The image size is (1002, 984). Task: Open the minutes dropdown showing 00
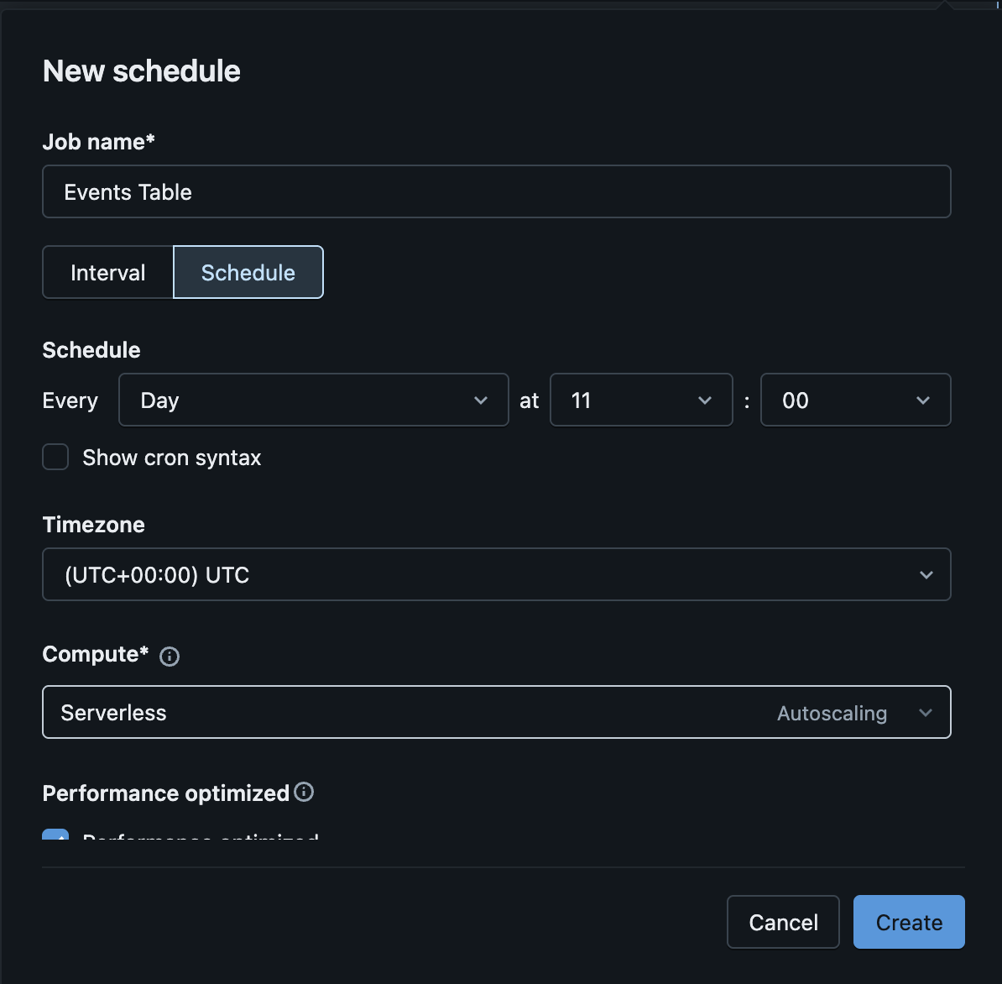tap(856, 400)
